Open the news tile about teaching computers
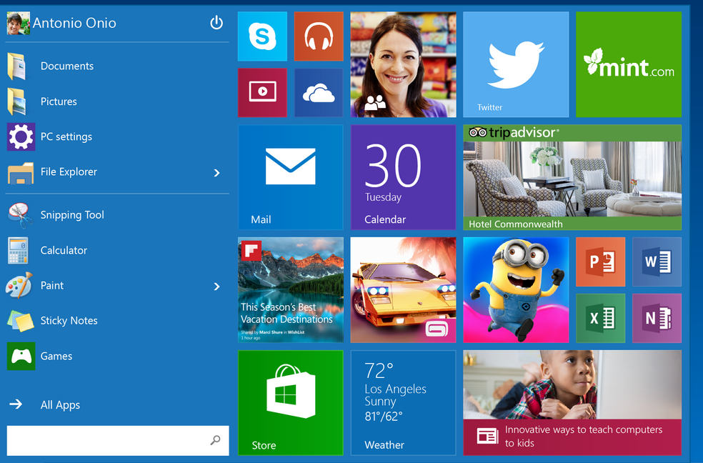The width and height of the screenshot is (703, 463). click(x=572, y=402)
